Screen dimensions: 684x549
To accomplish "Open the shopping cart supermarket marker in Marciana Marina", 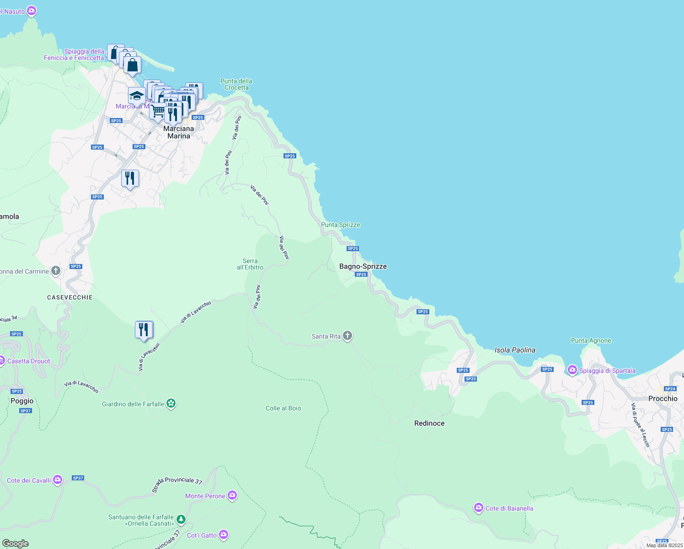I will pos(157,111).
